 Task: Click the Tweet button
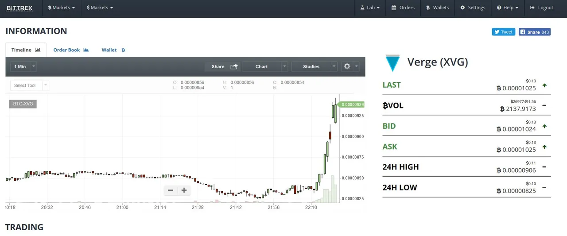(504, 32)
